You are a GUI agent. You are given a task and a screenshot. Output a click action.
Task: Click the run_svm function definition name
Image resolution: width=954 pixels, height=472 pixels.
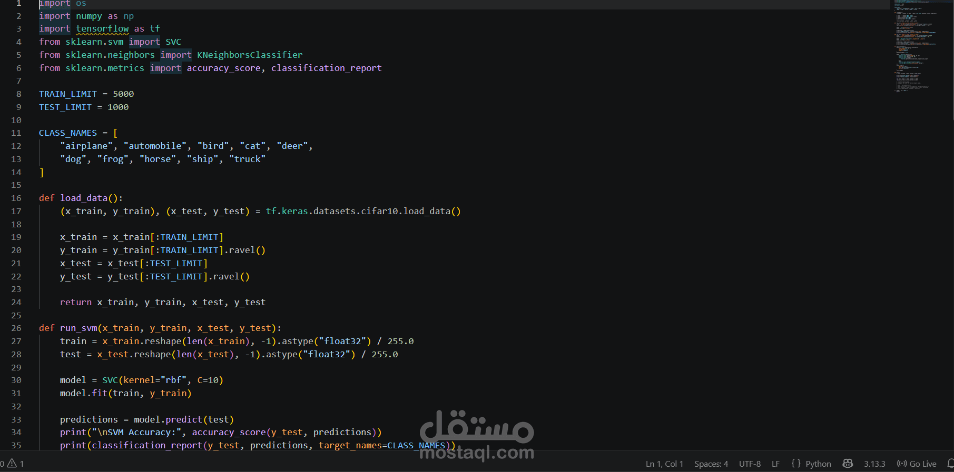(78, 328)
